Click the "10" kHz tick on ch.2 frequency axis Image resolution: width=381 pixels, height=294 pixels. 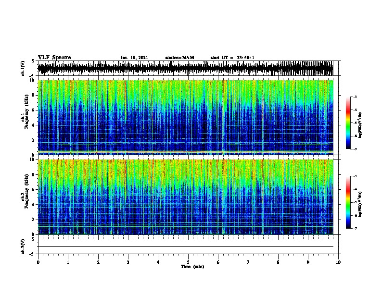point(32,159)
